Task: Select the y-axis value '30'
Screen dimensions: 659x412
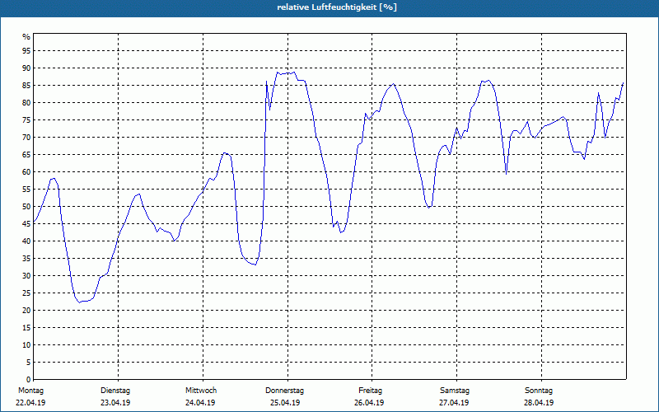Action: pyautogui.click(x=26, y=276)
